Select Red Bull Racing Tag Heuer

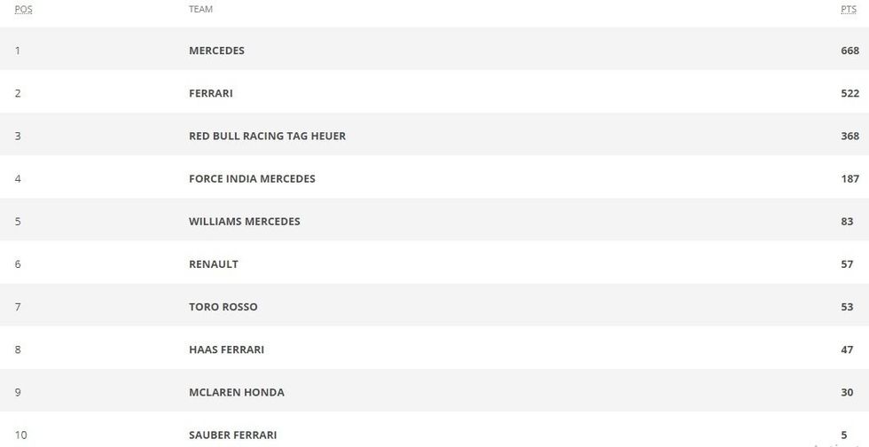(267, 136)
